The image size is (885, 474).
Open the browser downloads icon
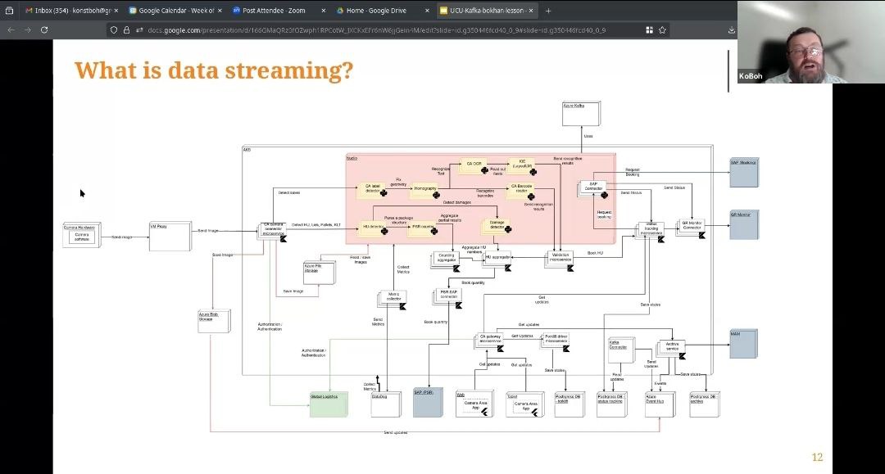click(x=732, y=29)
